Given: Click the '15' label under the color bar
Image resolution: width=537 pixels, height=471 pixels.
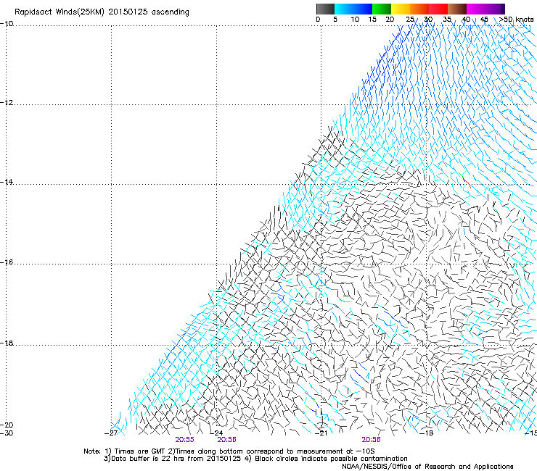Looking at the screenshot, I should [x=372, y=20].
